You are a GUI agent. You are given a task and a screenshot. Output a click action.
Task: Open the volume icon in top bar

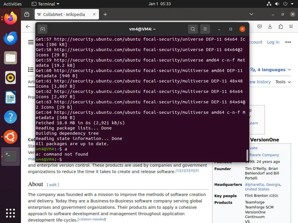point(277,4)
